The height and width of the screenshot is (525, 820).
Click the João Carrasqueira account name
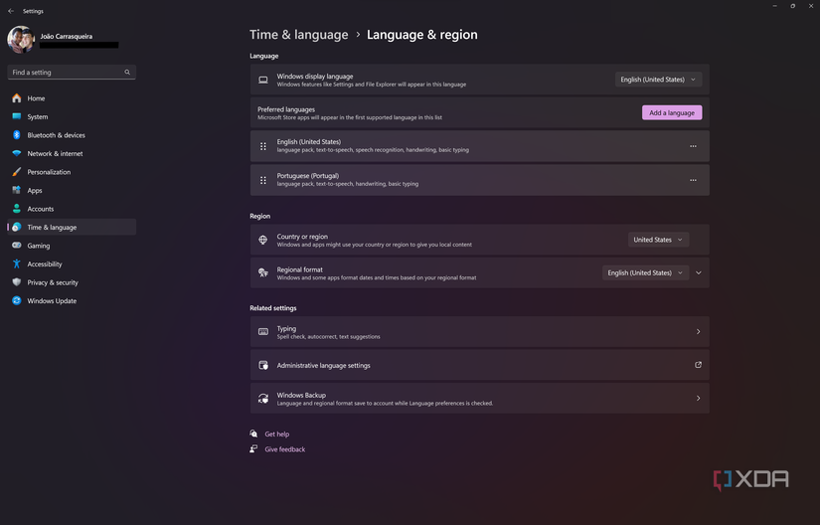point(67,36)
